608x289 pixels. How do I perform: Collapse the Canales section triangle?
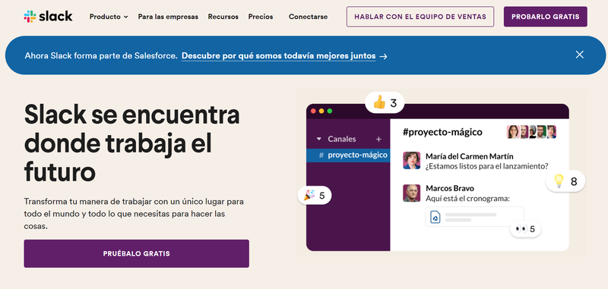[x=319, y=139]
